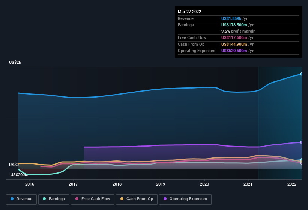Click the Revenue row label in tooltip
Image resolution: width=308 pixels, height=210 pixels.
[x=186, y=18]
